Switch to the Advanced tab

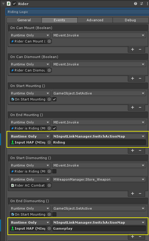pos(95,20)
